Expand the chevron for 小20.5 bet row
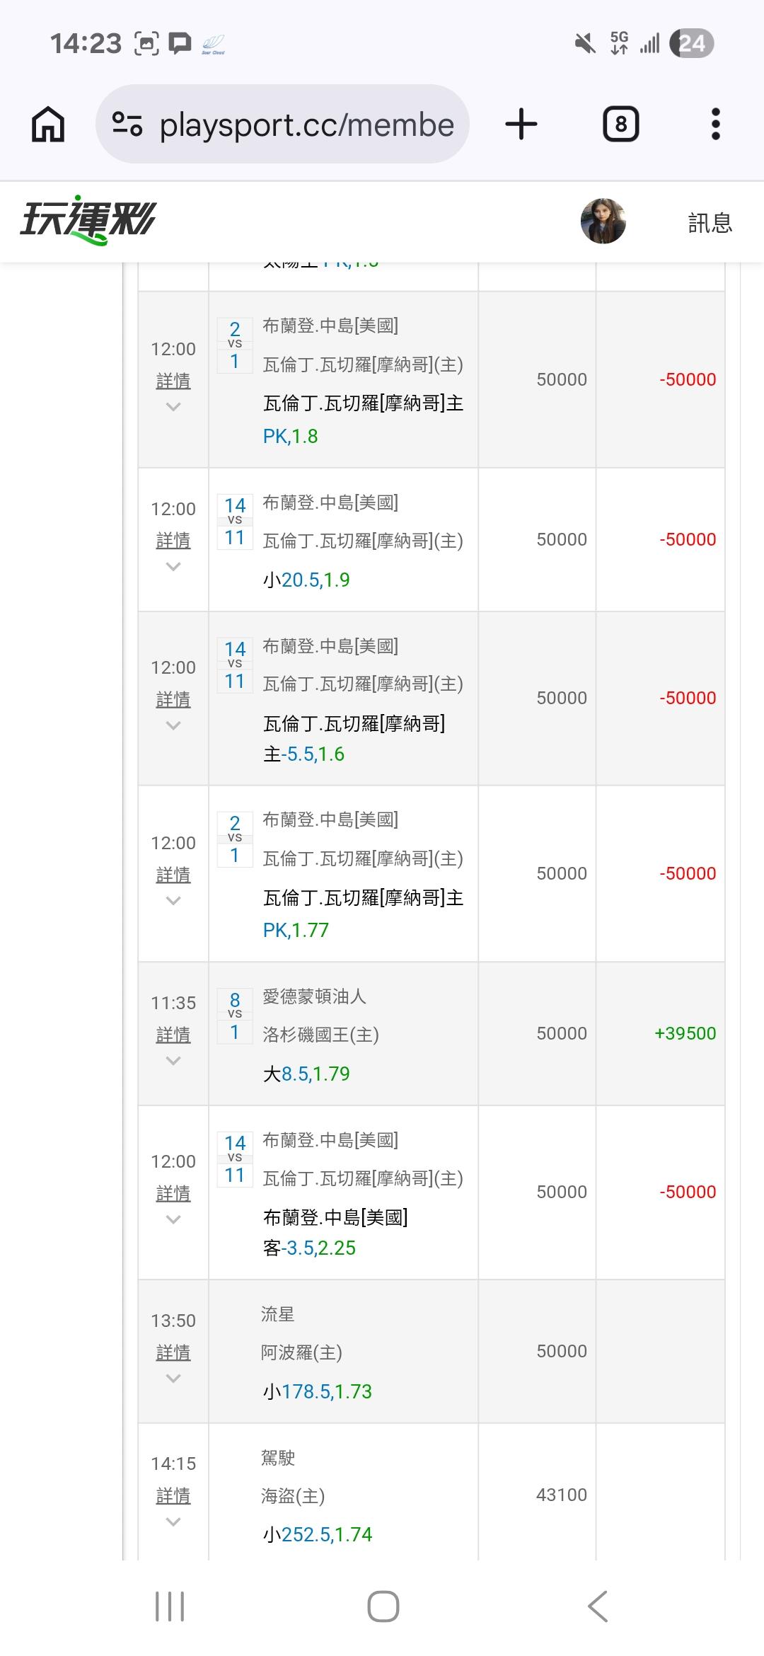The image size is (764, 1656). (173, 566)
